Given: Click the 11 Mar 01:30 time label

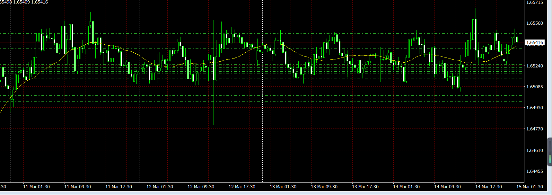Looking at the screenshot, I should tap(37, 187).
